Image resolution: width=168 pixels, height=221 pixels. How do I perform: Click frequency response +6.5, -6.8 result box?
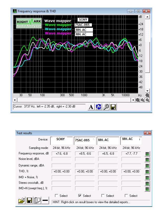tap(108, 153)
